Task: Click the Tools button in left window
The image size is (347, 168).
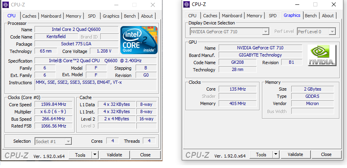Action: tap(80, 155)
